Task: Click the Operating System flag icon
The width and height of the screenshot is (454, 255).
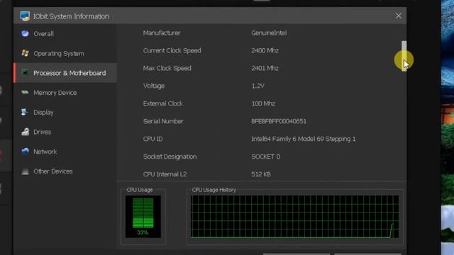Action: pos(26,53)
